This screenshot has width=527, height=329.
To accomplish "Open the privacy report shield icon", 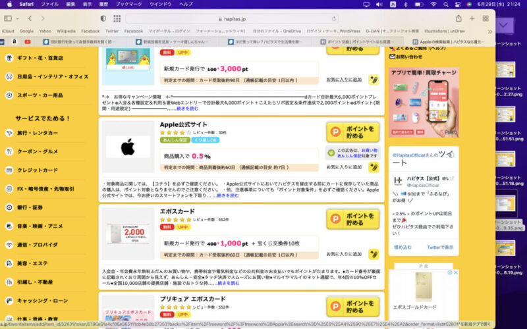I will pos(103,18).
